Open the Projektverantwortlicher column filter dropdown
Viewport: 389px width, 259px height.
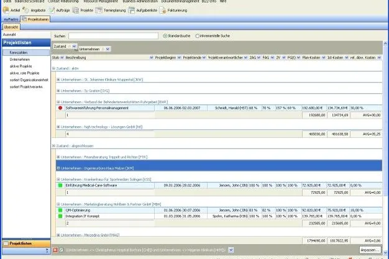[245, 58]
